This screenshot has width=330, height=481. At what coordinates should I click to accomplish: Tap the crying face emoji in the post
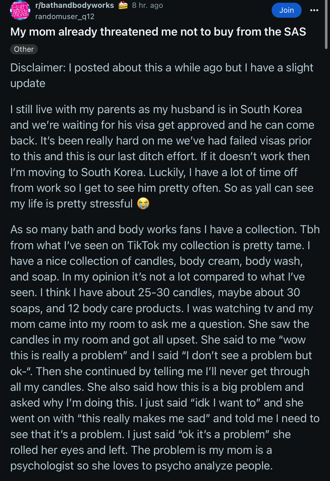143,204
